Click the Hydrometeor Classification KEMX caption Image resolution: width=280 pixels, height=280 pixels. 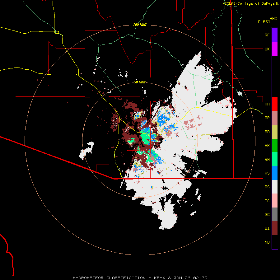pos(140,278)
